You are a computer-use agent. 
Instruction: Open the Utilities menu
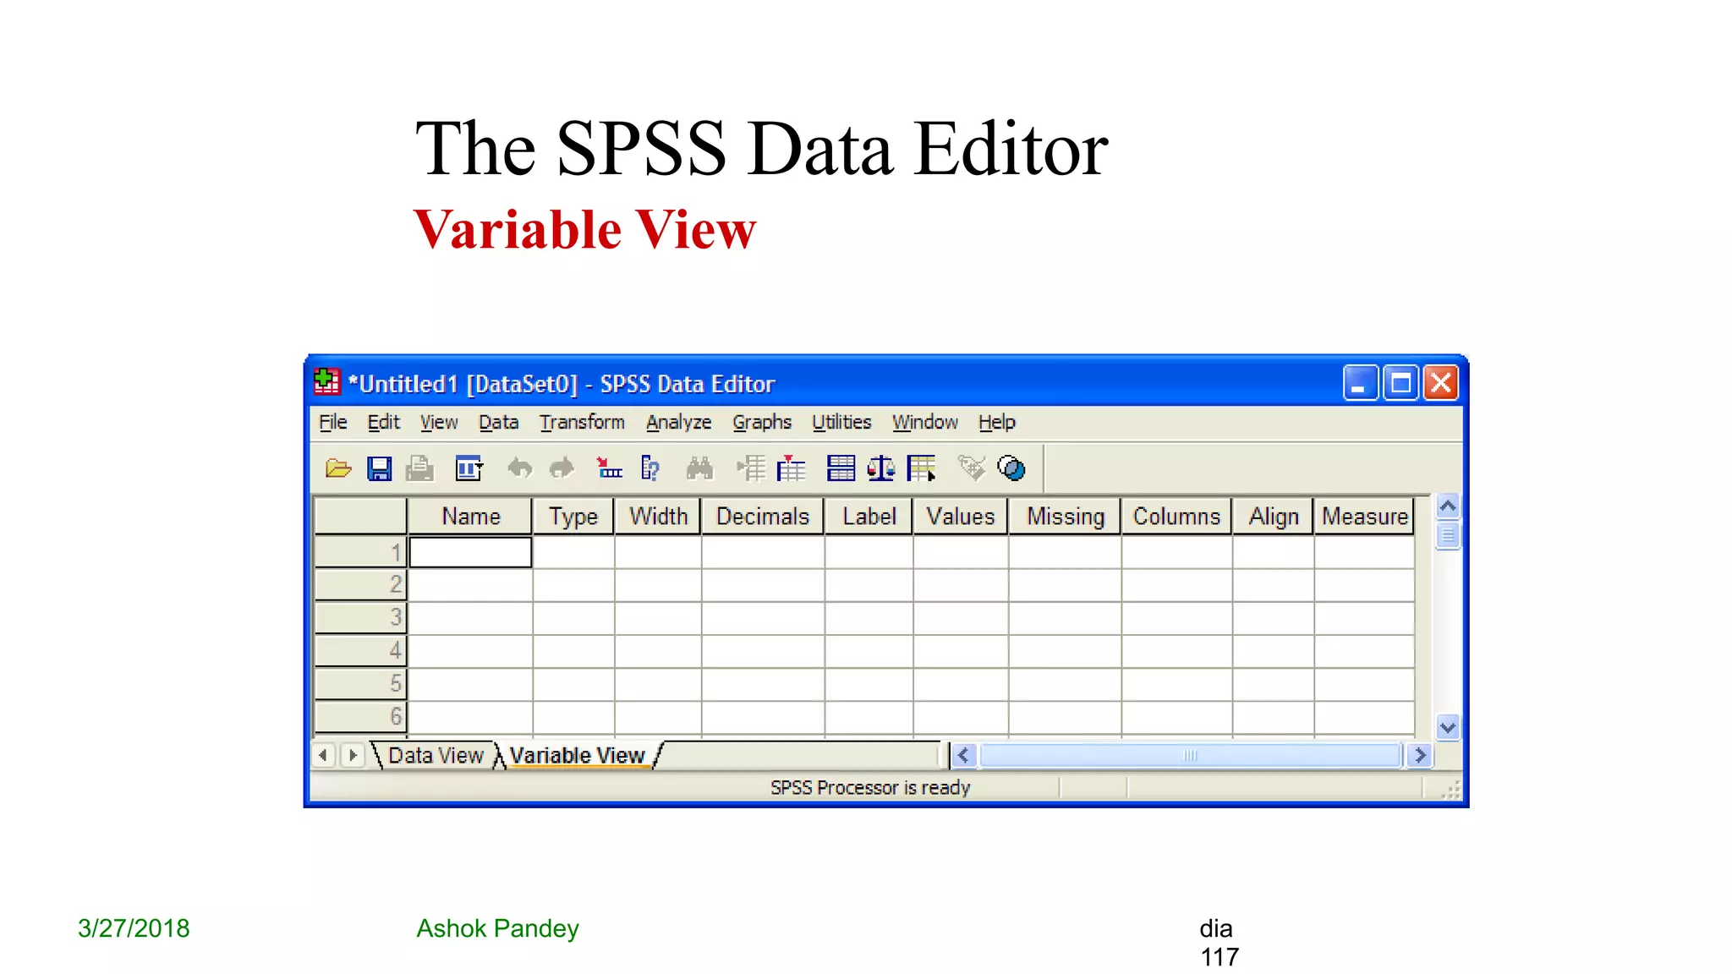point(841,423)
